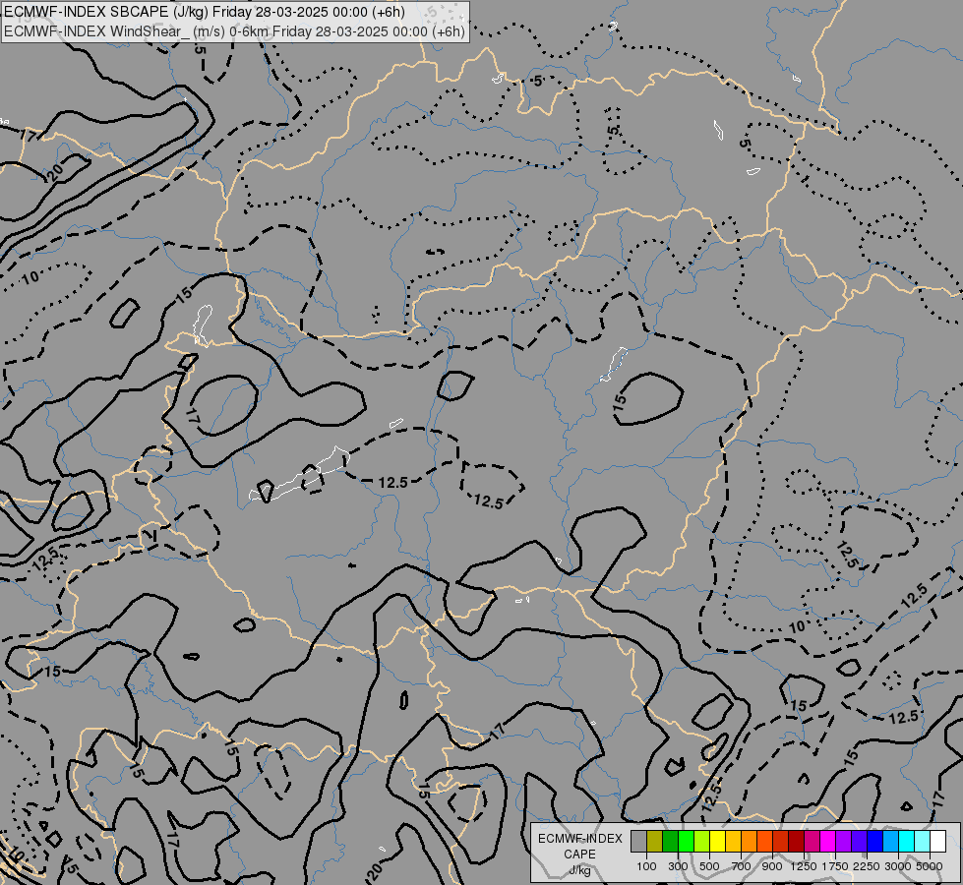Select the gray swatch in CAPE legend
The image size is (963, 885).
638,841
